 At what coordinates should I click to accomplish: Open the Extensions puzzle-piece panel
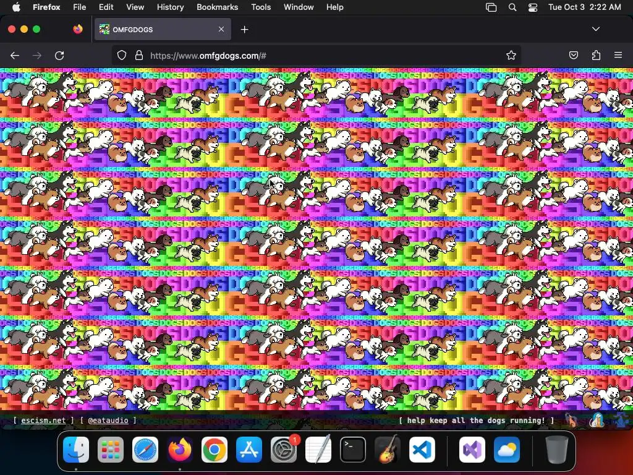(596, 56)
